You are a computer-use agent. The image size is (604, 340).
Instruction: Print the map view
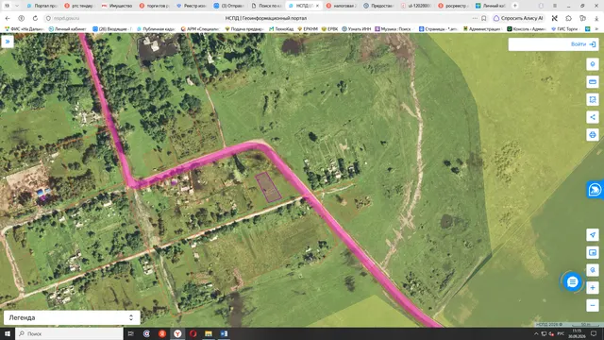(x=593, y=135)
